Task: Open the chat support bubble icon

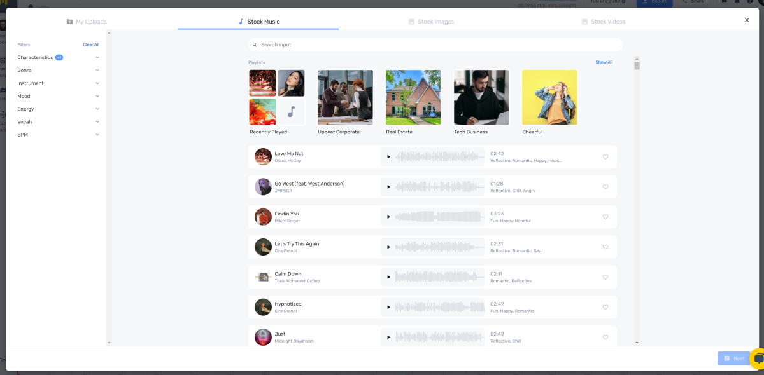Action: pyautogui.click(x=758, y=359)
